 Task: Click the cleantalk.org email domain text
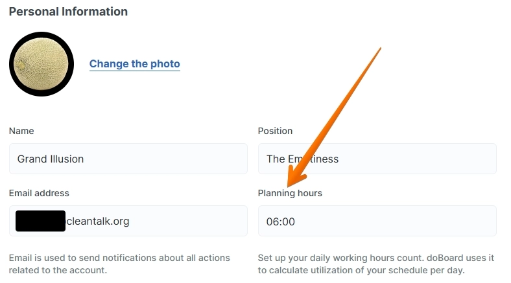98,221
